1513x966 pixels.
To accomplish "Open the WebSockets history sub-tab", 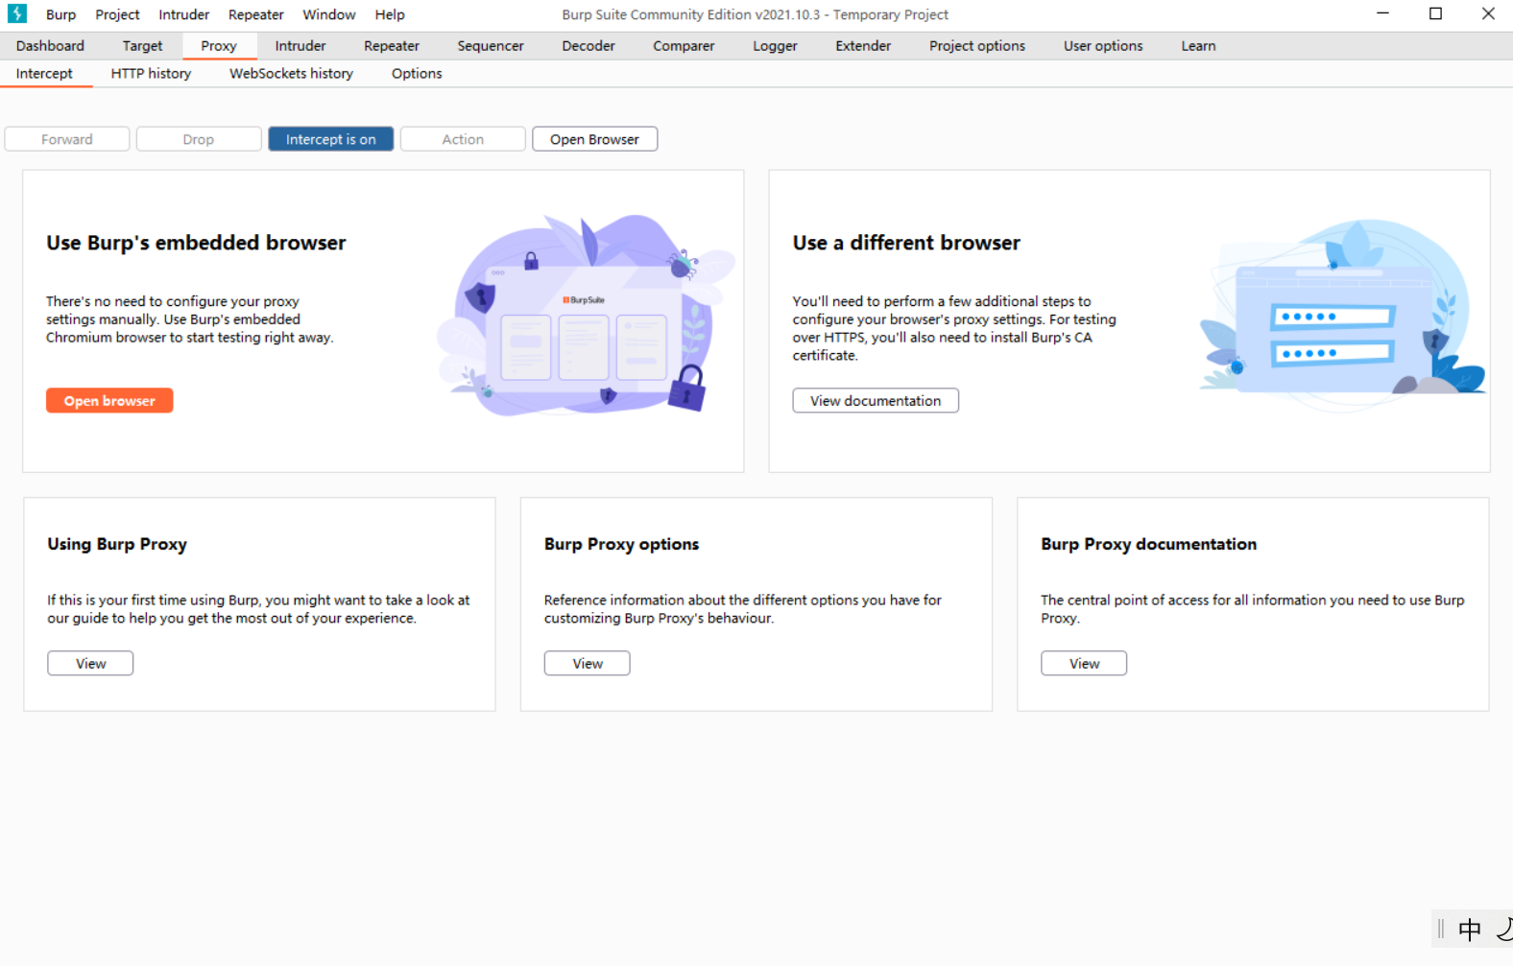I will click(291, 74).
